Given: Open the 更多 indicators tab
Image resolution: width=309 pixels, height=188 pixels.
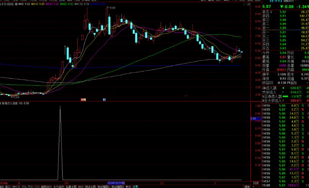Looking at the screenshot, I should pyautogui.click(x=128, y=187).
